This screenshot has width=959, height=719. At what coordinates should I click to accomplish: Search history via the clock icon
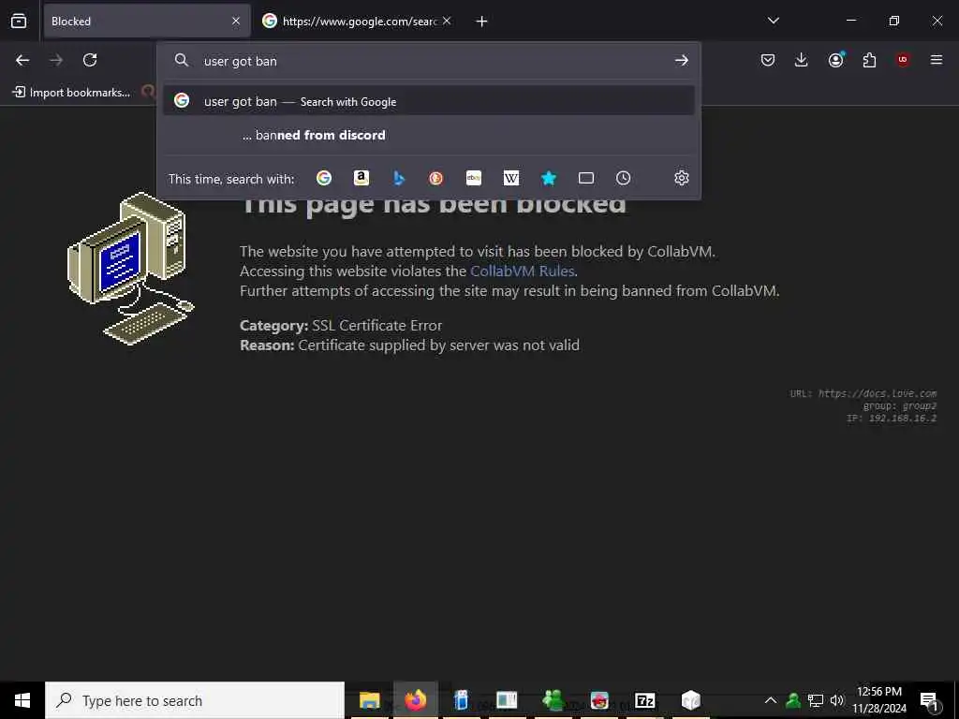point(623,178)
